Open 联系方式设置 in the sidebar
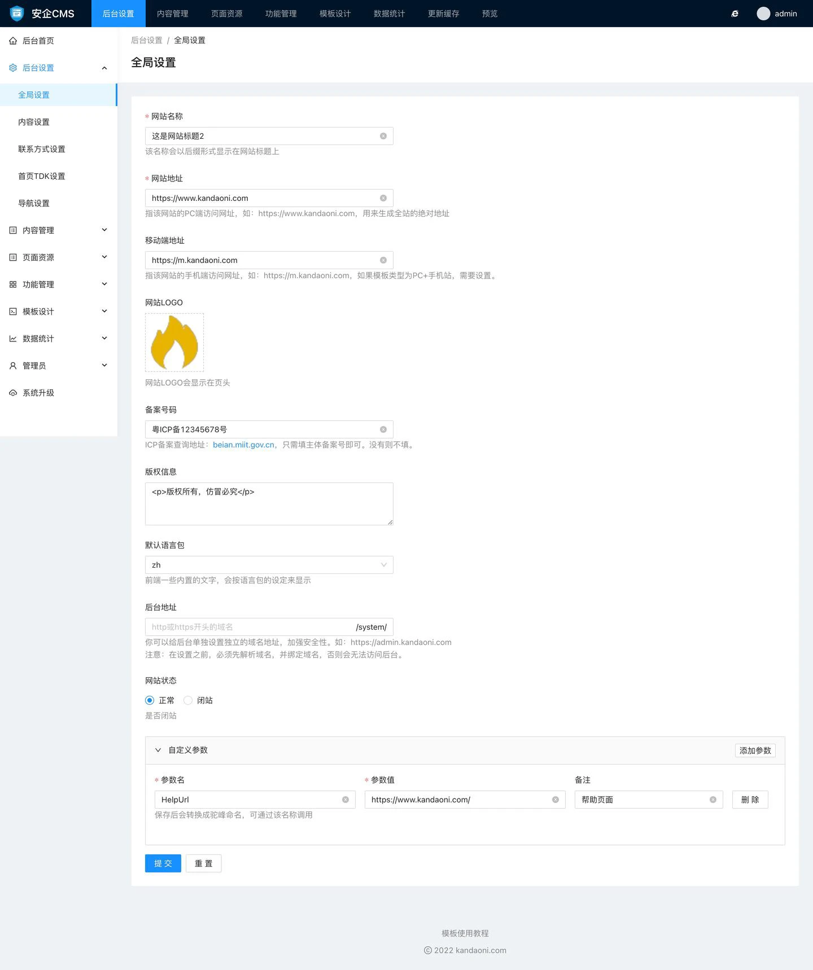Viewport: 813px width, 970px height. [42, 149]
